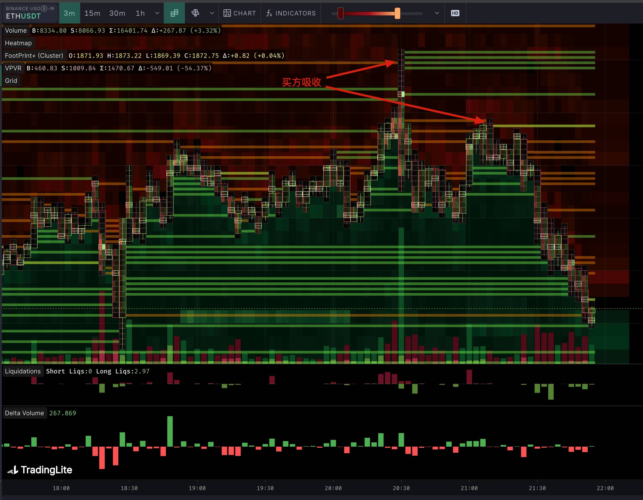Viewport: 643px width, 500px height.
Task: Select the 3m timeframe
Action: click(69, 13)
